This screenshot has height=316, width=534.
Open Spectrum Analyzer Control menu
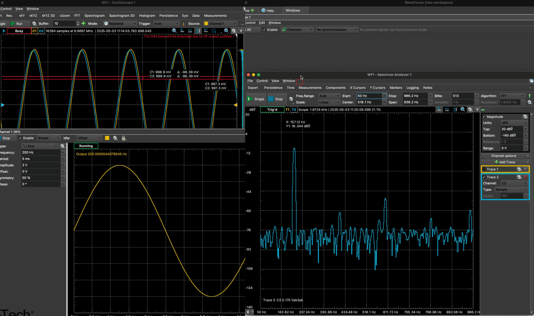tap(262, 81)
